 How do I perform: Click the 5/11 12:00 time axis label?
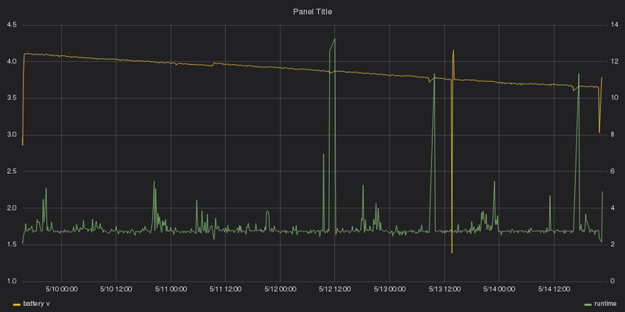click(x=225, y=289)
